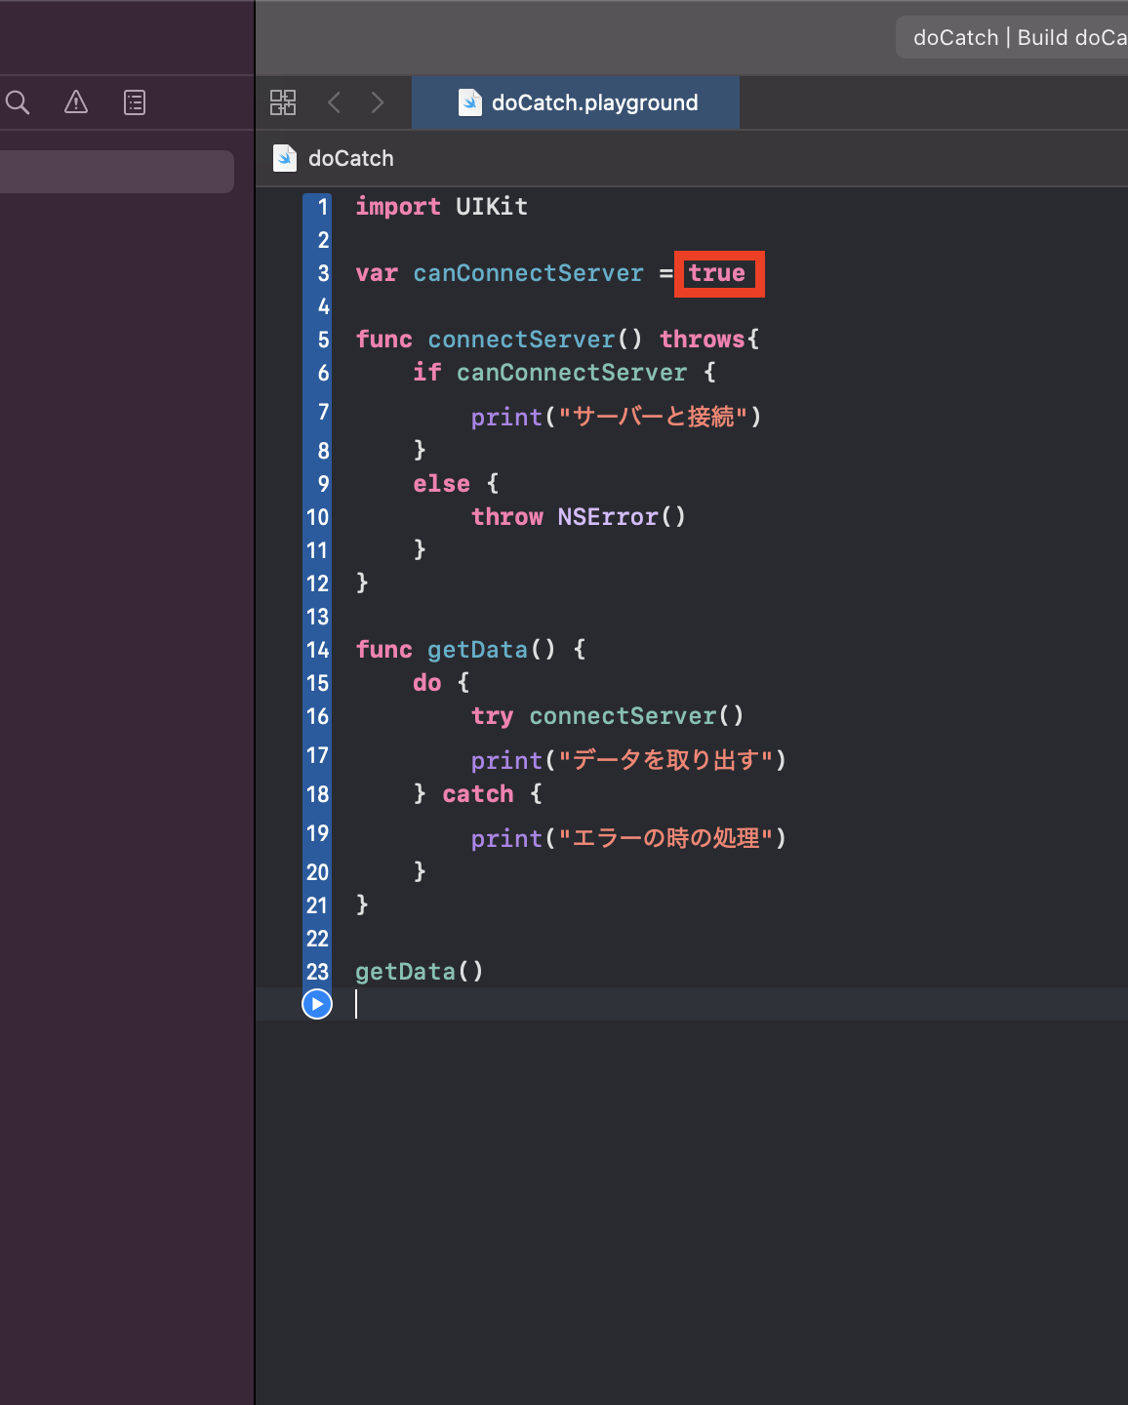
Task: Click the getData() call on line 23
Action: pyautogui.click(x=420, y=972)
